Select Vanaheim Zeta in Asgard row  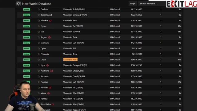(x=70, y=37)
